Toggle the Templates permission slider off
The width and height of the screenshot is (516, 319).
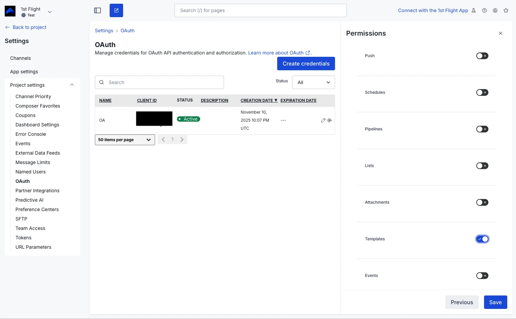482,239
